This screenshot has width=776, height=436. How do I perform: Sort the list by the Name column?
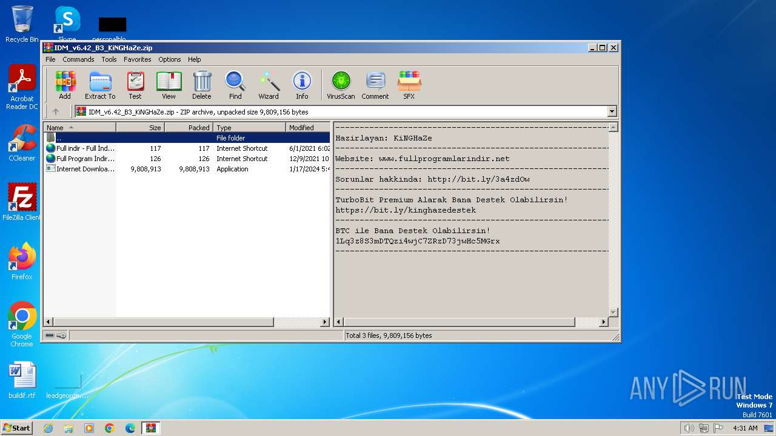79,127
